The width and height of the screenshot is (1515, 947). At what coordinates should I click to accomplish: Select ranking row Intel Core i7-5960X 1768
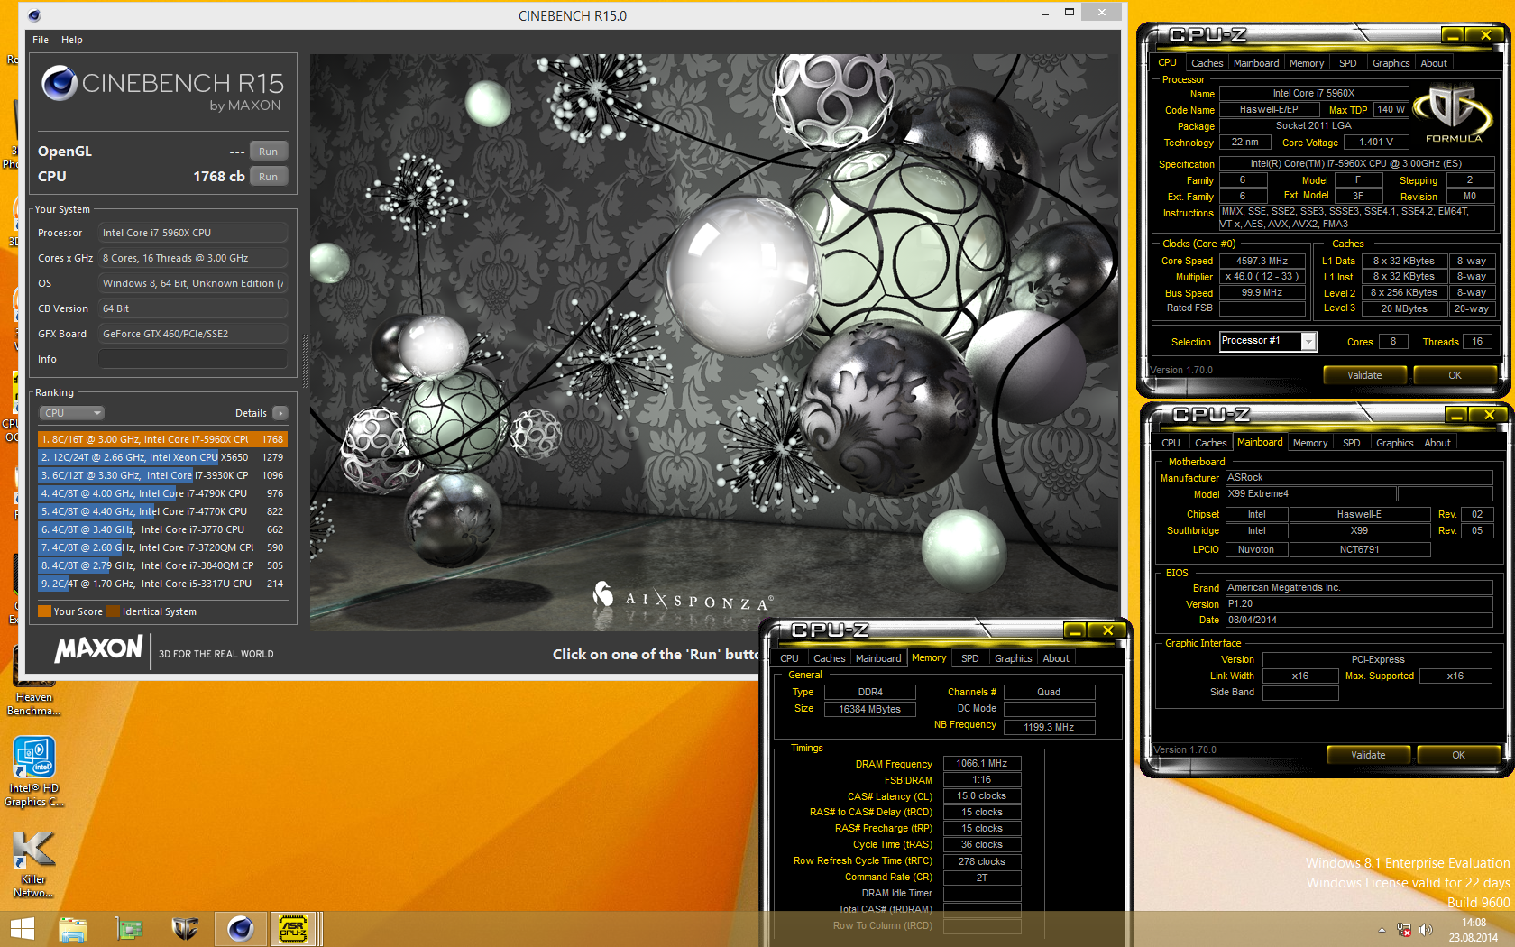tap(162, 439)
